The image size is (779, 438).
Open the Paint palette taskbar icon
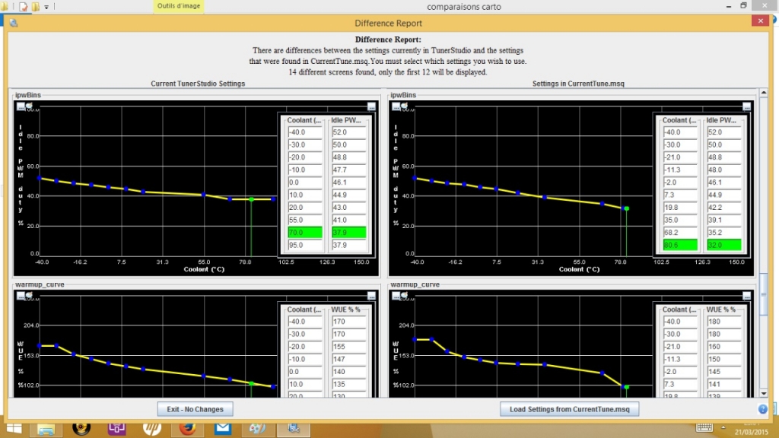click(x=258, y=428)
